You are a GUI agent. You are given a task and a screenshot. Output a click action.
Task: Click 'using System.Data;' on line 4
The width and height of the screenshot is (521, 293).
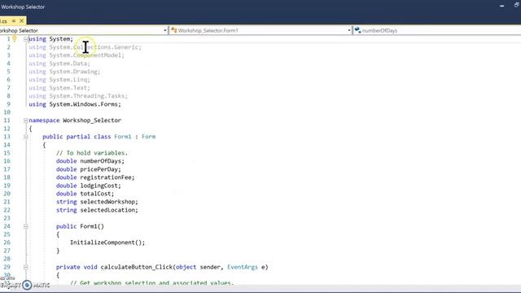[59, 63]
